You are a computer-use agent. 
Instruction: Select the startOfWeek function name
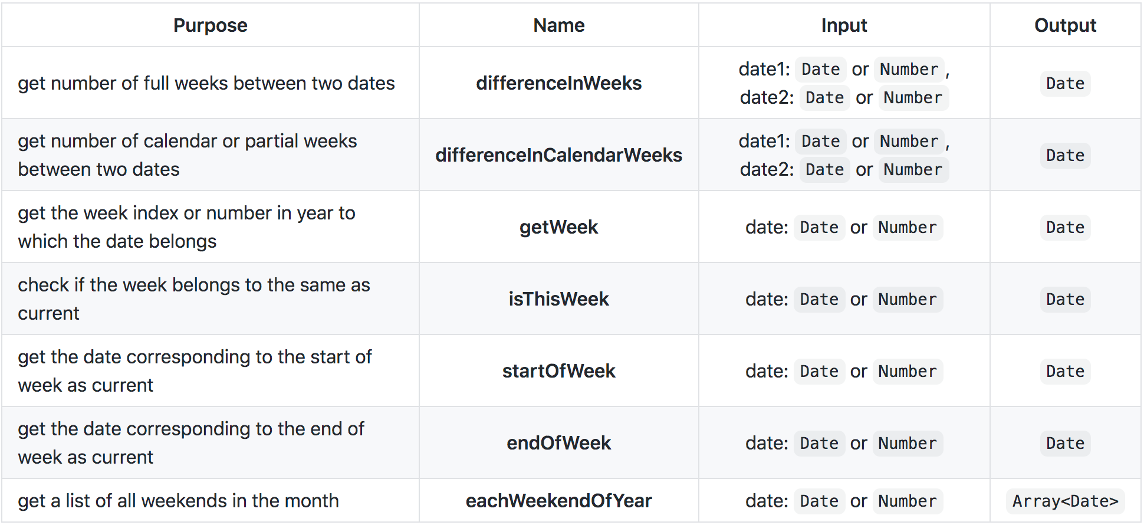558,371
